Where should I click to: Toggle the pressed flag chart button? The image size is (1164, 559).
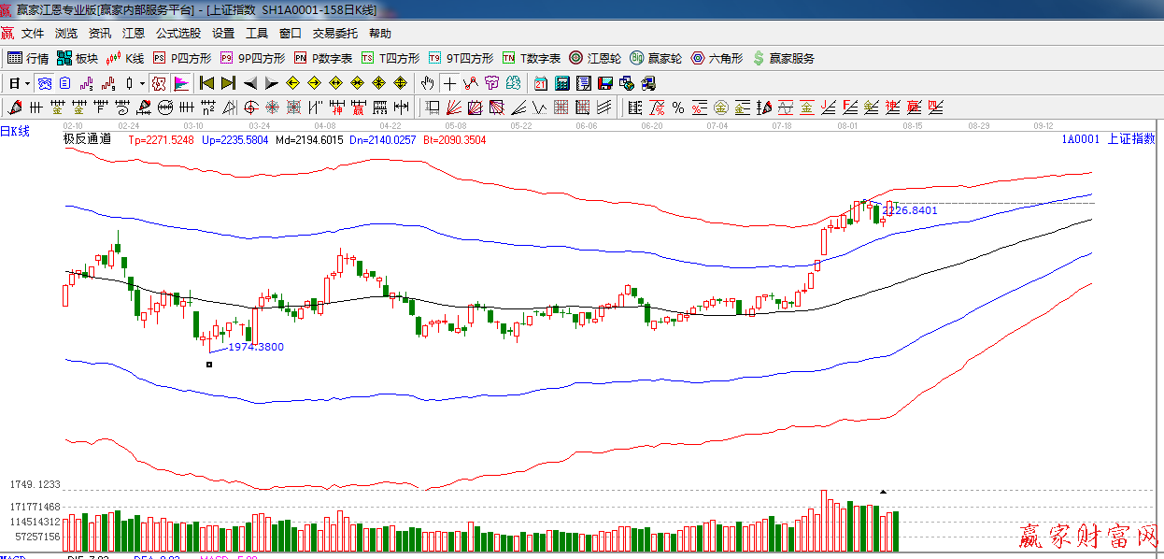tap(180, 83)
